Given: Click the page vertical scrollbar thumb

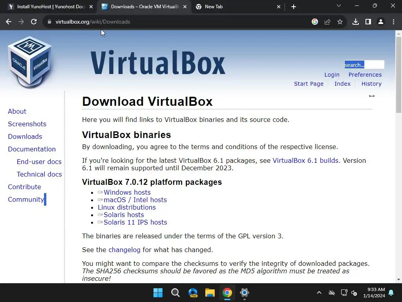Looking at the screenshot, I should pos(398,75).
